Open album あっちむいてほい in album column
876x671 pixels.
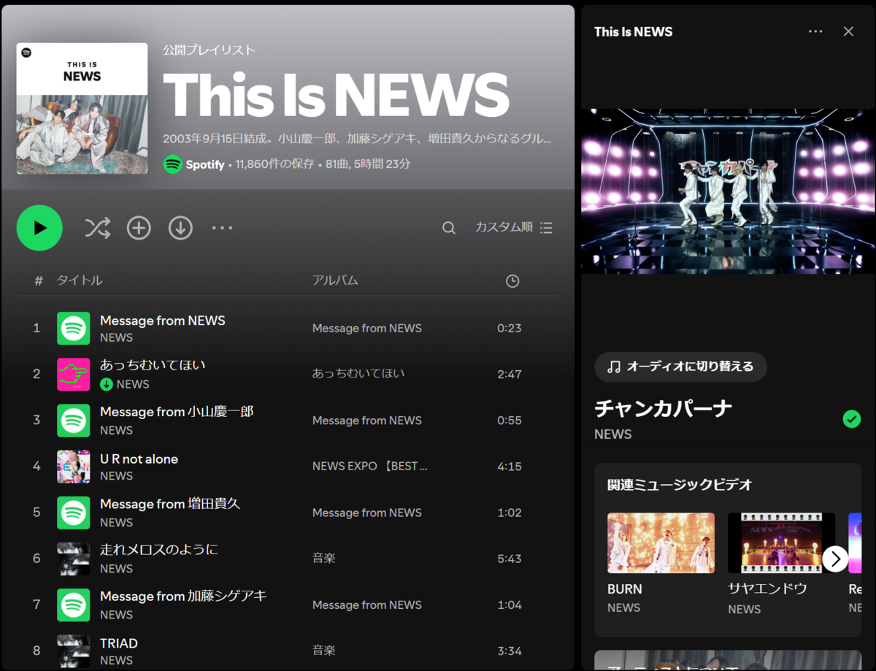point(358,373)
